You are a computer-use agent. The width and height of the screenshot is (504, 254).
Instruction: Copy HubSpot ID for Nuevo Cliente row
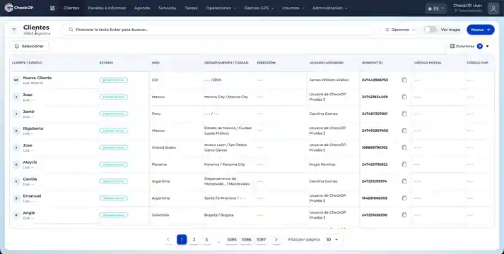tap(404, 80)
